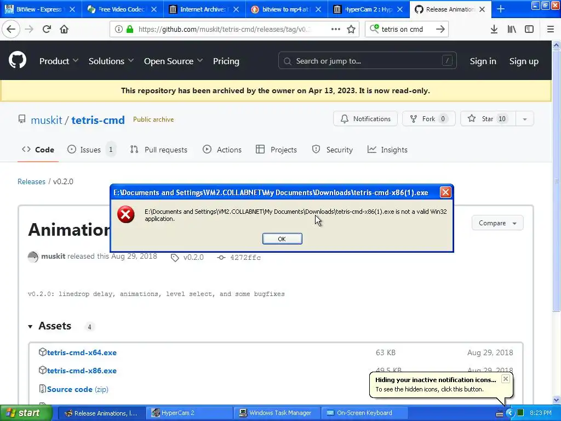This screenshot has width=561, height=421.
Task: Open the Releases breadcrumb link
Action: click(x=31, y=181)
